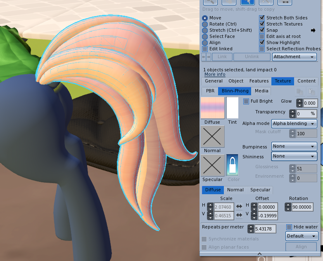This screenshot has height=261, width=323.
Task: Increase Glow with the up arrow
Action: [299, 101]
